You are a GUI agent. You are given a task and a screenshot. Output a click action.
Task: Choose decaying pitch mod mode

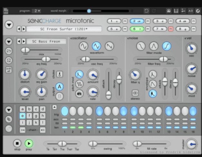(x=79, y=74)
